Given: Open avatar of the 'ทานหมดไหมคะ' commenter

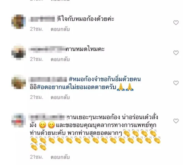Looking at the screenshot, I should 19,53.
